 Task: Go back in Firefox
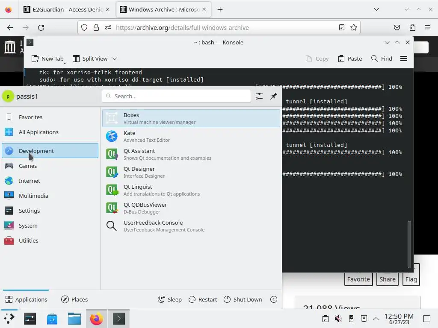[x=10, y=28]
